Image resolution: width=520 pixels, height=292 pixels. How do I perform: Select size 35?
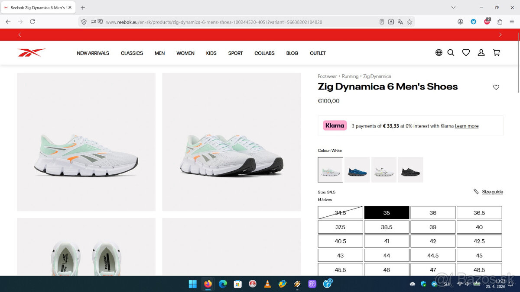tap(387, 213)
